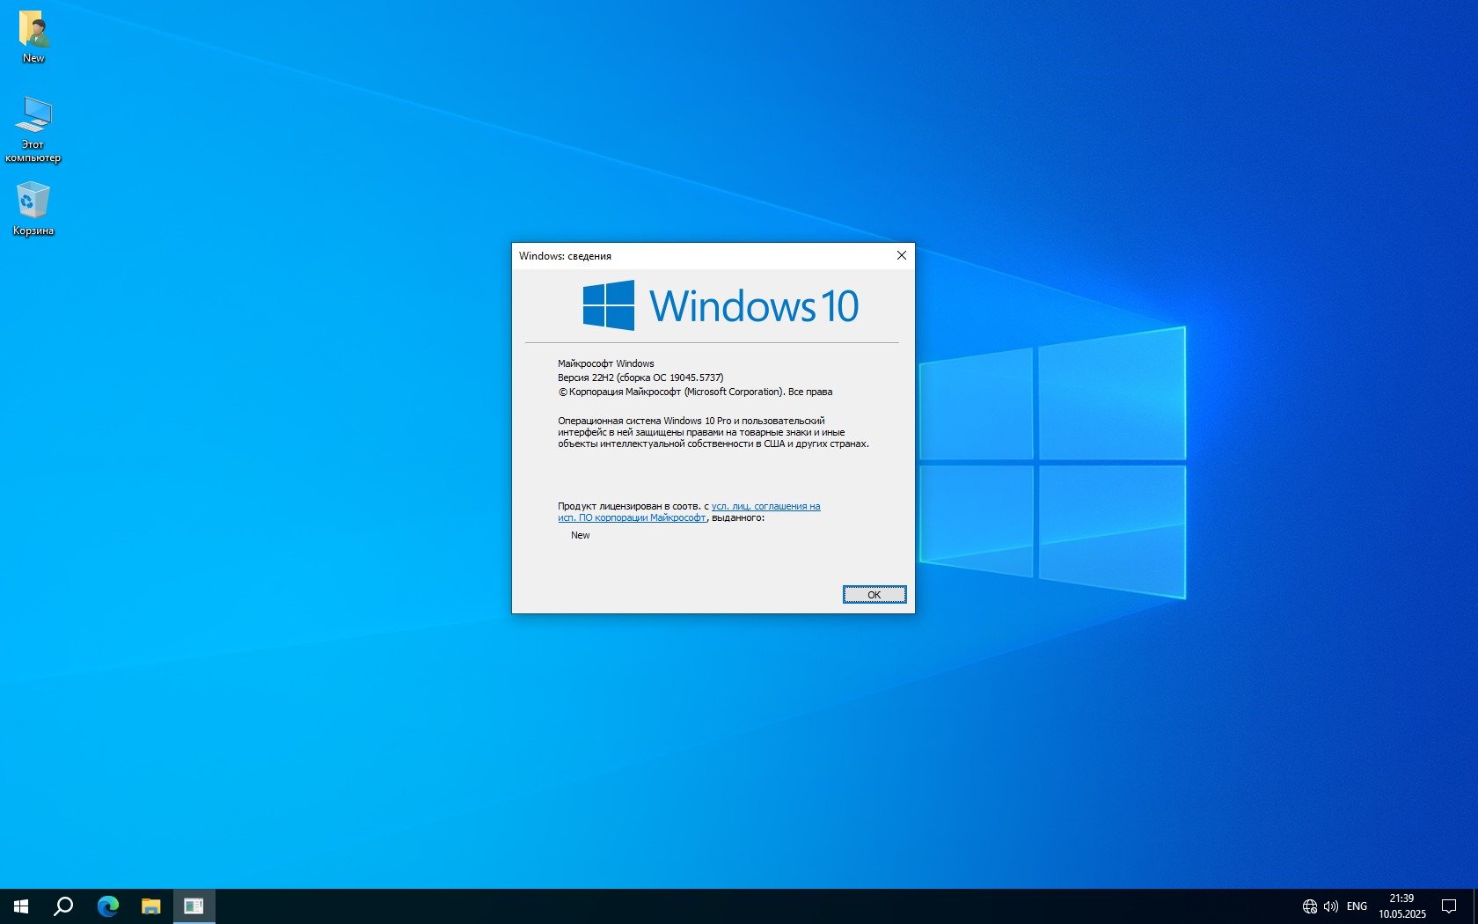
Task: Open the New user folder desktop icon
Action: [x=33, y=35]
